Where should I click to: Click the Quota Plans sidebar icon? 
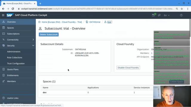(4, 69)
